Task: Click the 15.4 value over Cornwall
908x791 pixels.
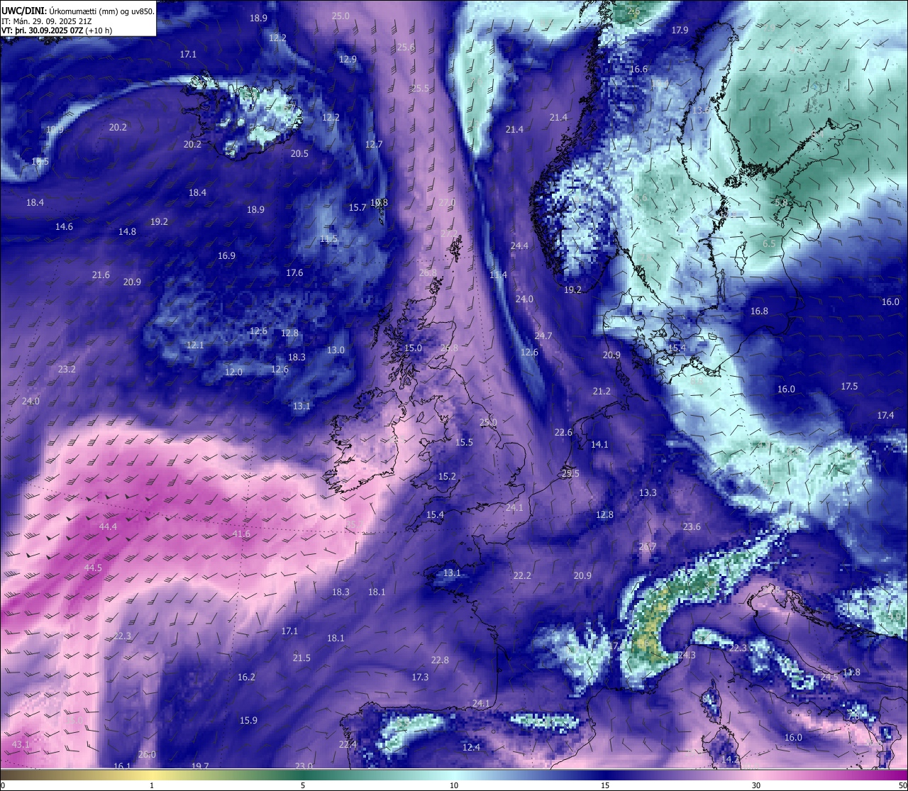Action: [x=435, y=514]
